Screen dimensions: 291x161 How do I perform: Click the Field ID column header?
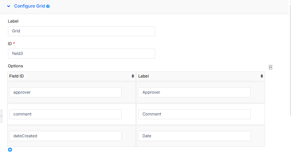click(71, 76)
